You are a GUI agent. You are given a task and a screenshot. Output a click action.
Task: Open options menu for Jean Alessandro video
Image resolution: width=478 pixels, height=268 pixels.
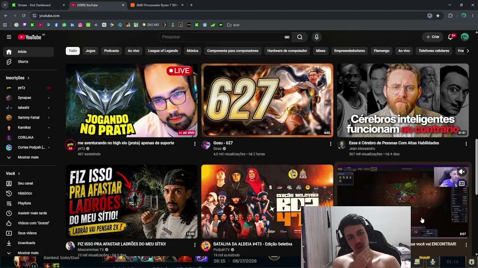466,144
